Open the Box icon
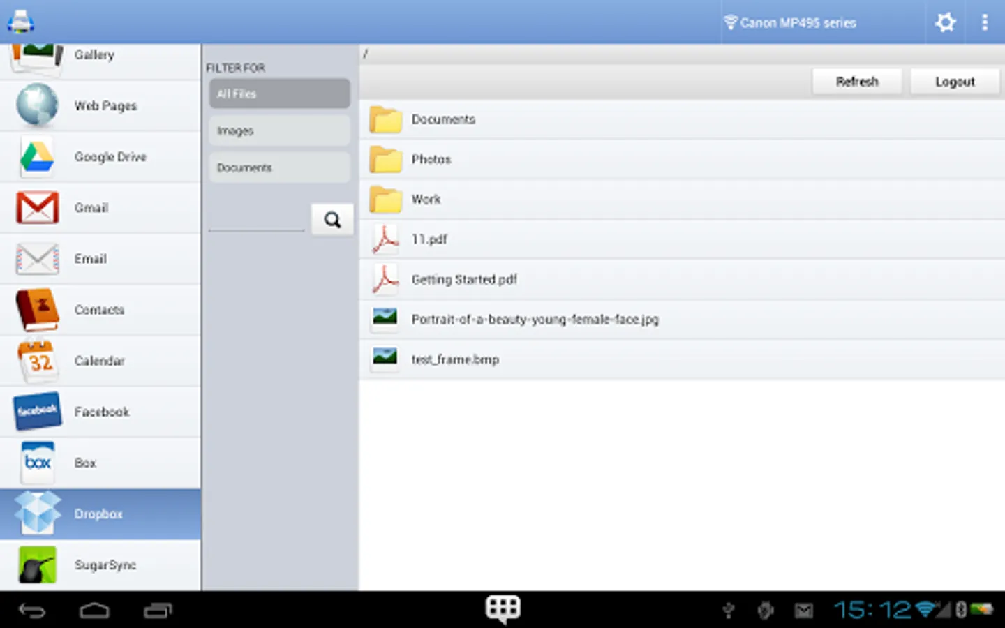Screen dimensions: 1005x628 coord(38,463)
